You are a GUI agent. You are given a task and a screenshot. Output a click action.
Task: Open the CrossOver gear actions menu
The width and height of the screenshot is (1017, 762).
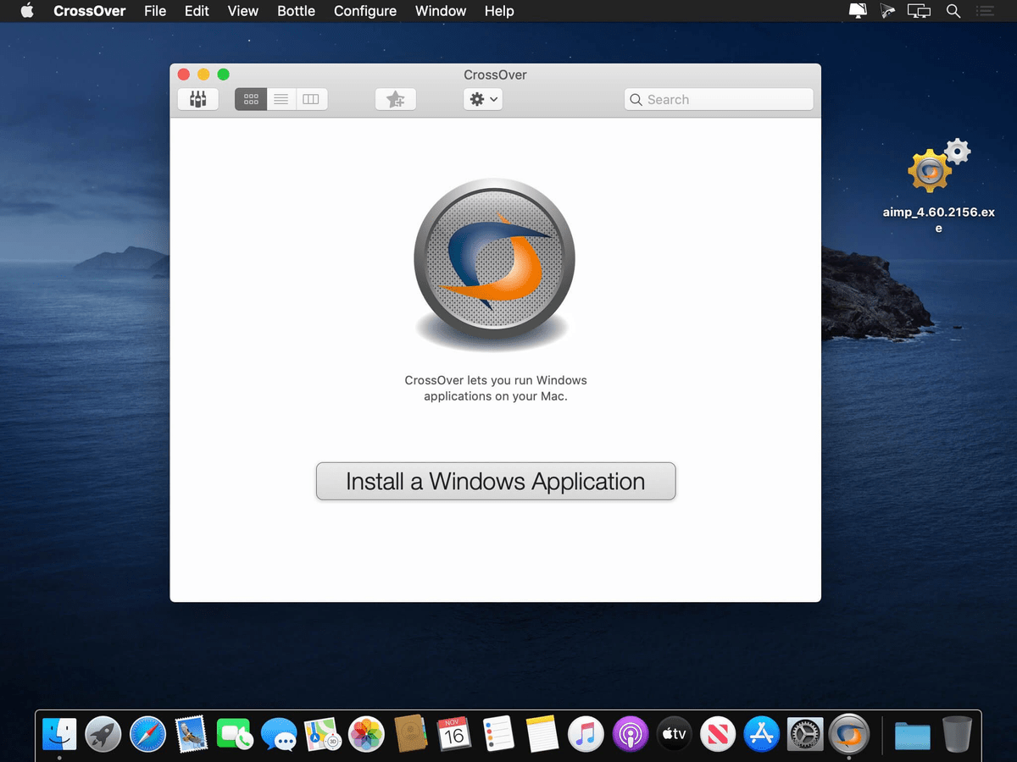[x=477, y=99]
